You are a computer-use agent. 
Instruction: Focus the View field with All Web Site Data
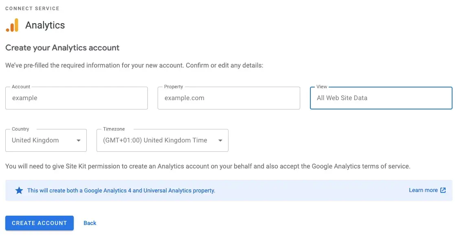[x=381, y=98]
